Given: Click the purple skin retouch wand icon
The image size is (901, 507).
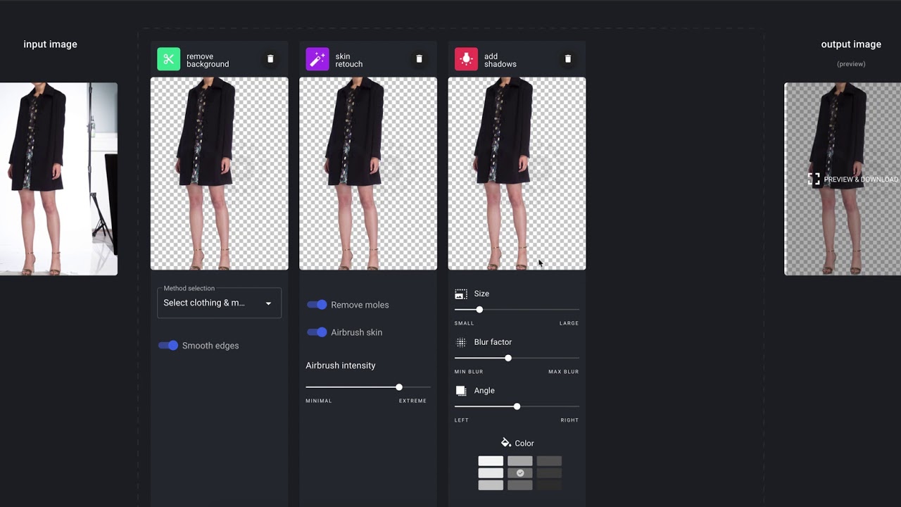Looking at the screenshot, I should [317, 59].
